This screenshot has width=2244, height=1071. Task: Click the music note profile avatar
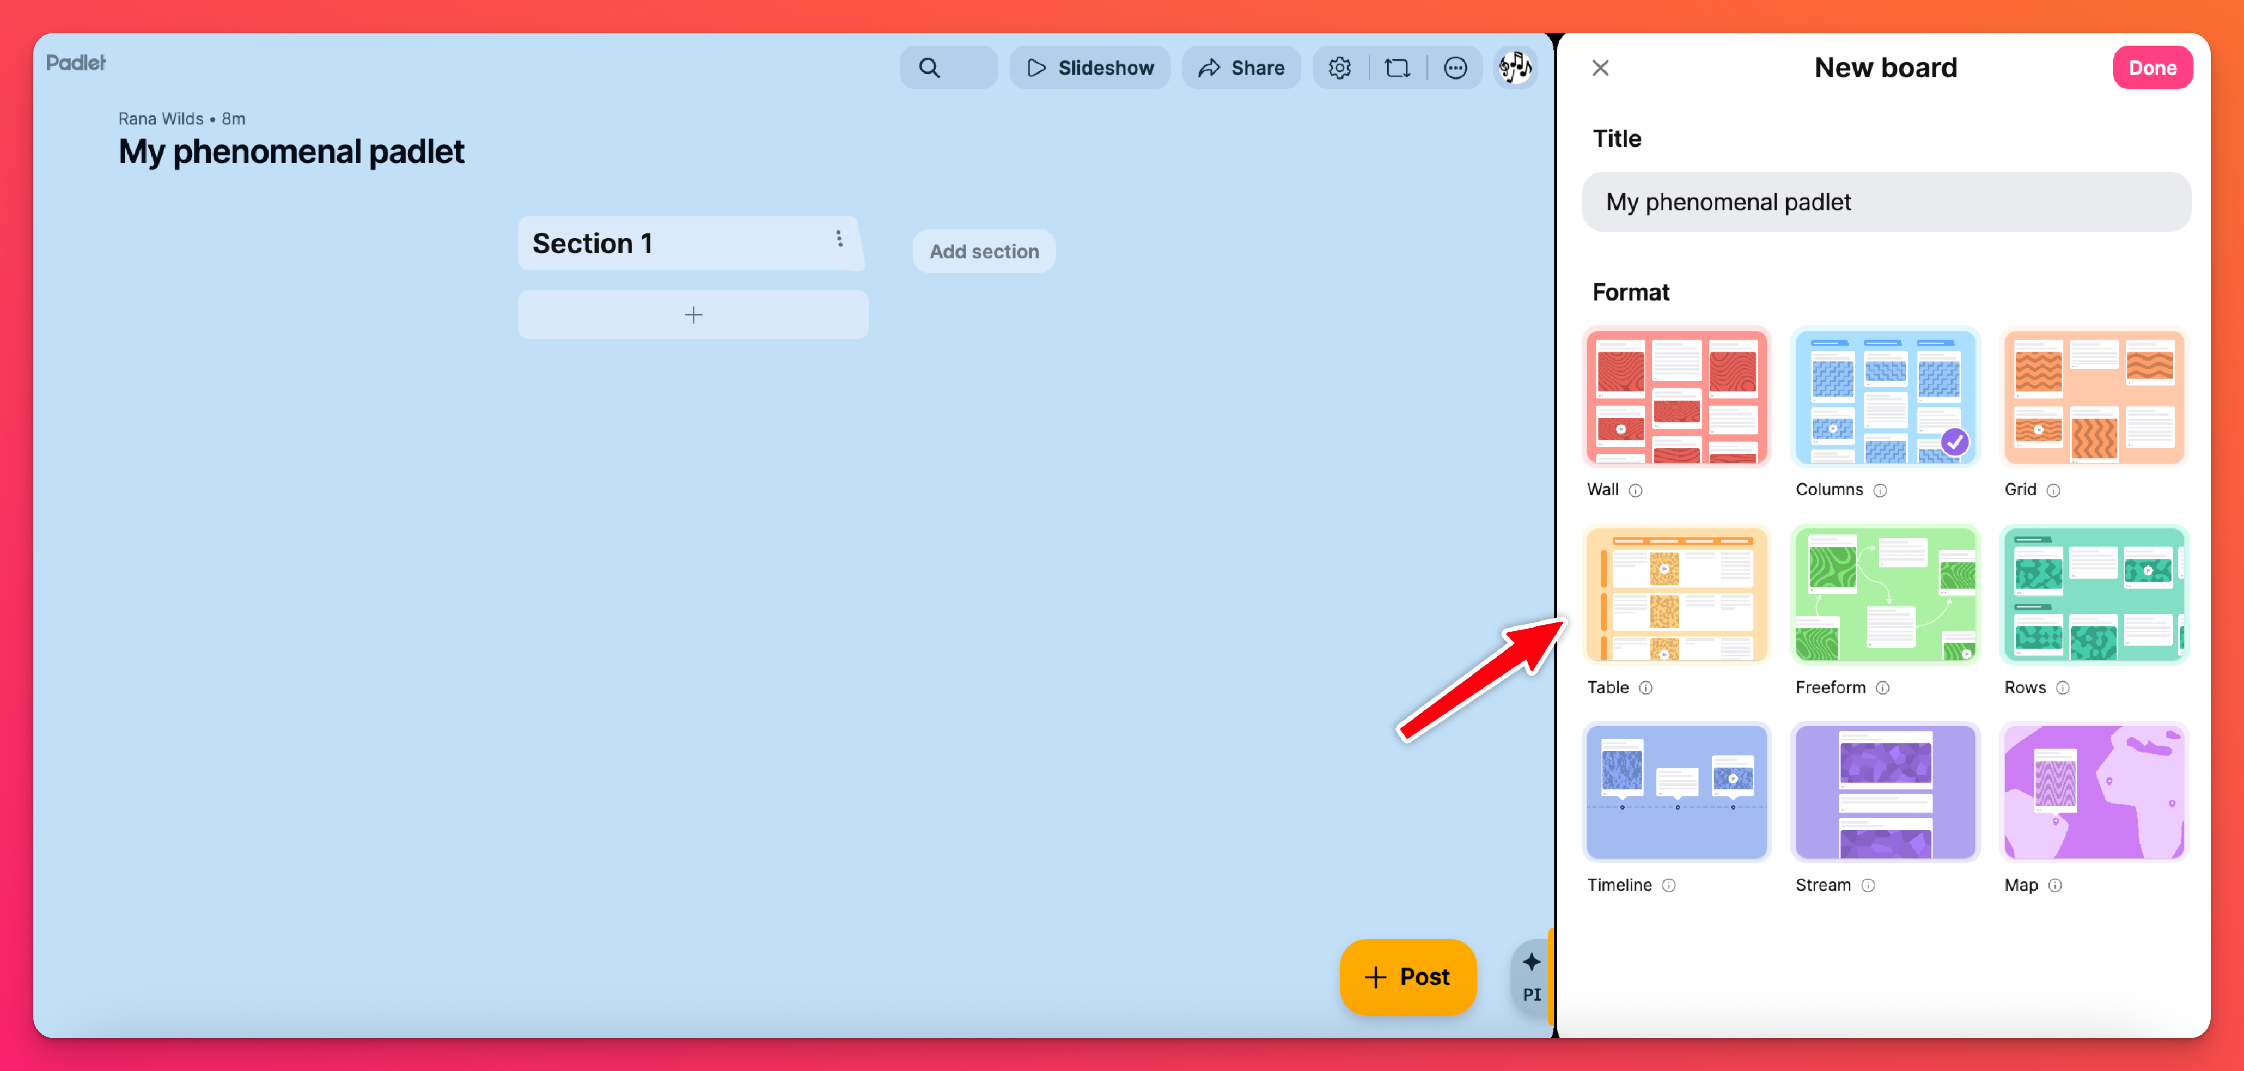point(1515,67)
